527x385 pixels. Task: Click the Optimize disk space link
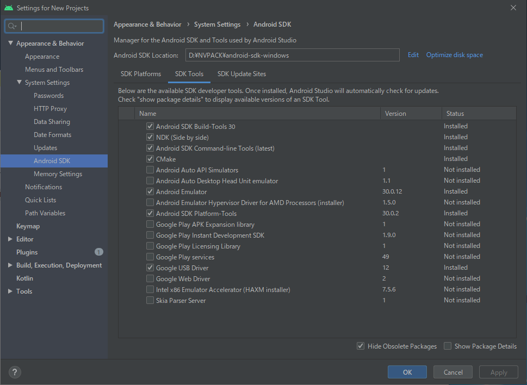(x=455, y=55)
